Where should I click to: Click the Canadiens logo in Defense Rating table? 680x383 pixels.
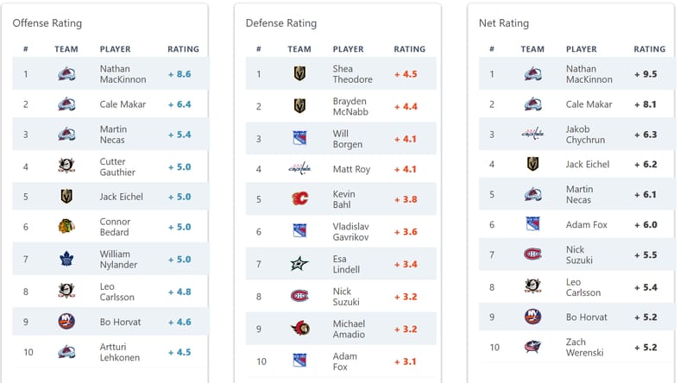point(299,296)
